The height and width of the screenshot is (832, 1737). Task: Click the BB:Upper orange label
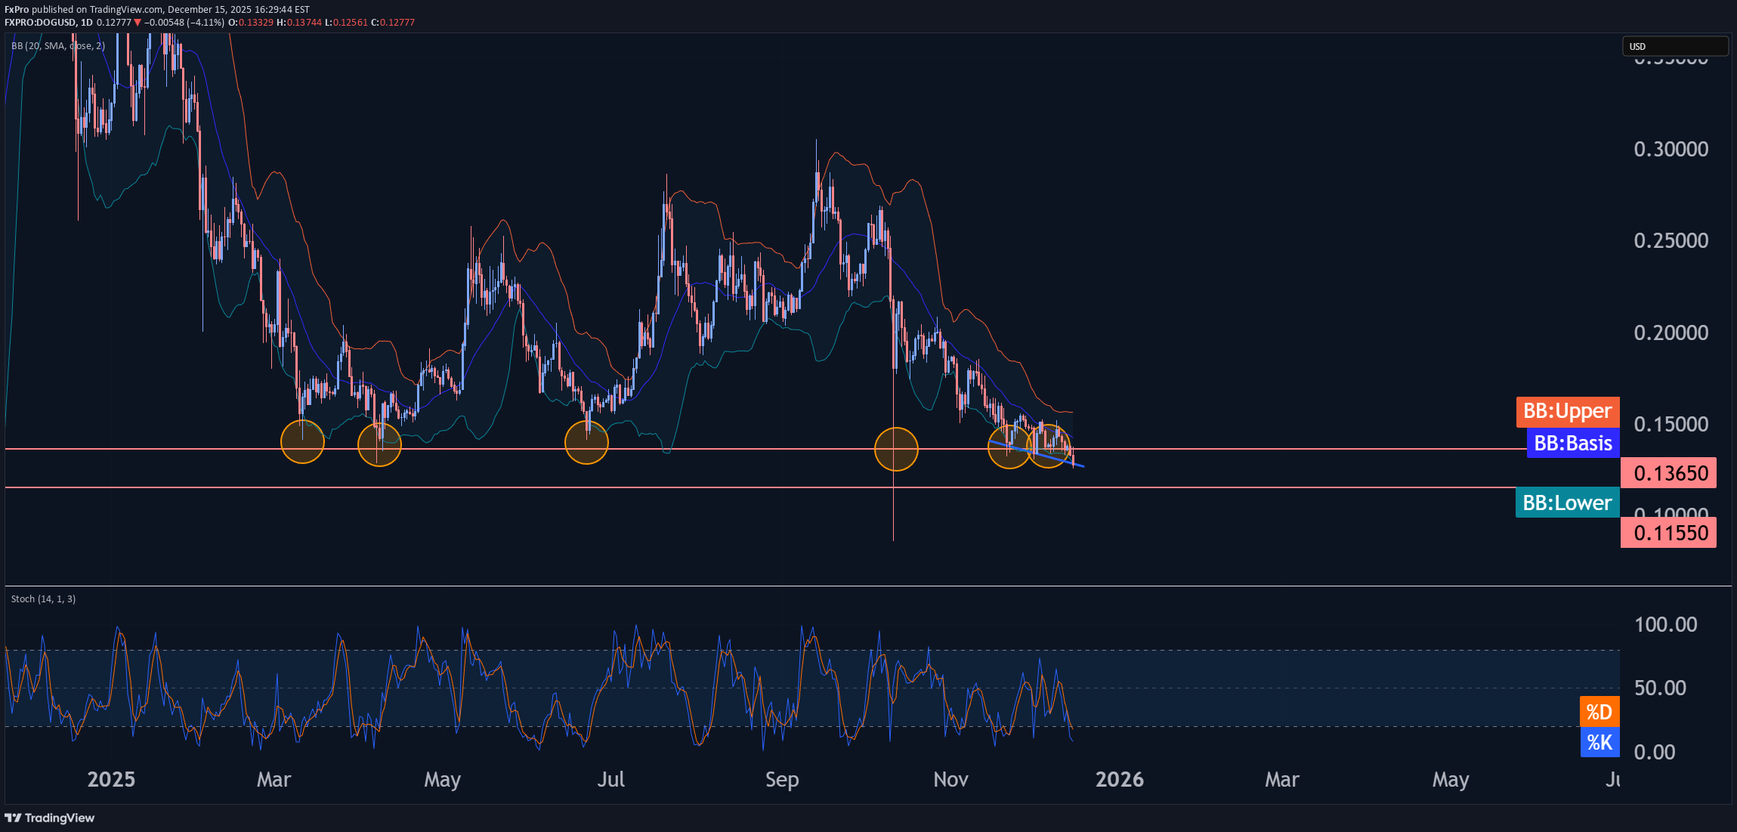pos(1567,411)
